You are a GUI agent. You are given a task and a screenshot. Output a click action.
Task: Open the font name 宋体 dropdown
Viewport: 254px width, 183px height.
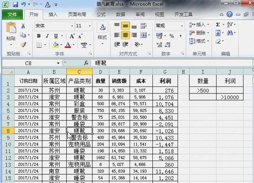tap(72, 26)
